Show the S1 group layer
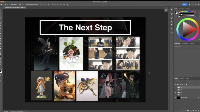This screenshot has width=200, height=112. [175, 87]
